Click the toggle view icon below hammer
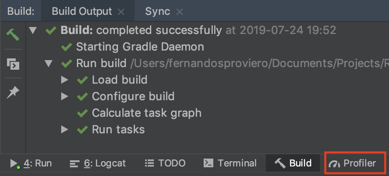 pos(13,64)
